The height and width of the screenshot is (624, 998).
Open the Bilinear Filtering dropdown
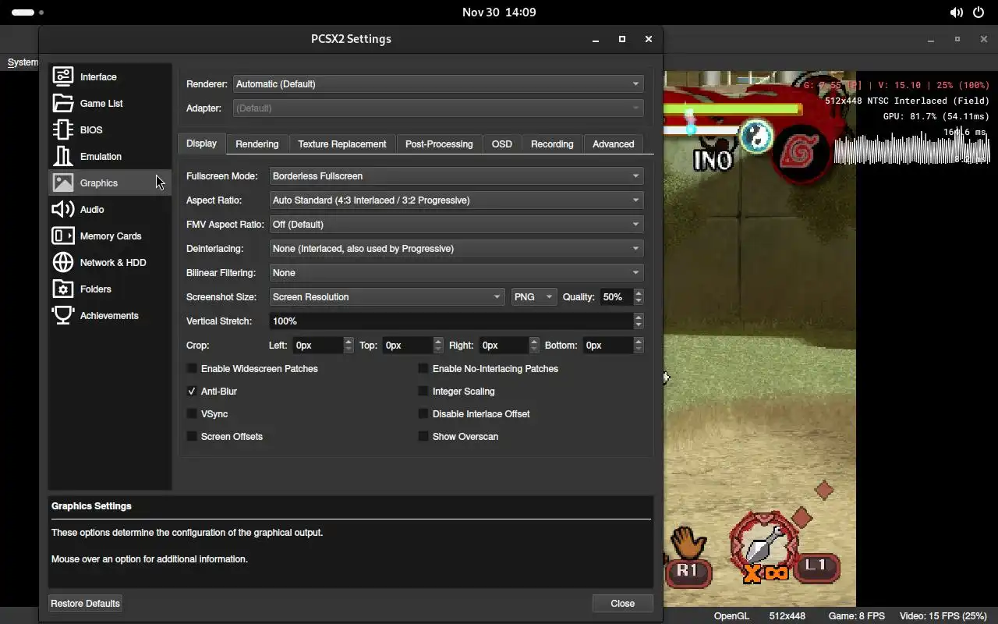click(x=456, y=272)
